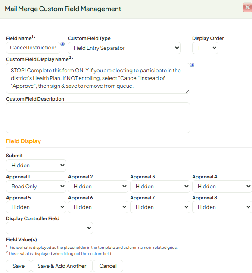
Task: Expand the Display Controller Field dropdown
Action: 50,228
